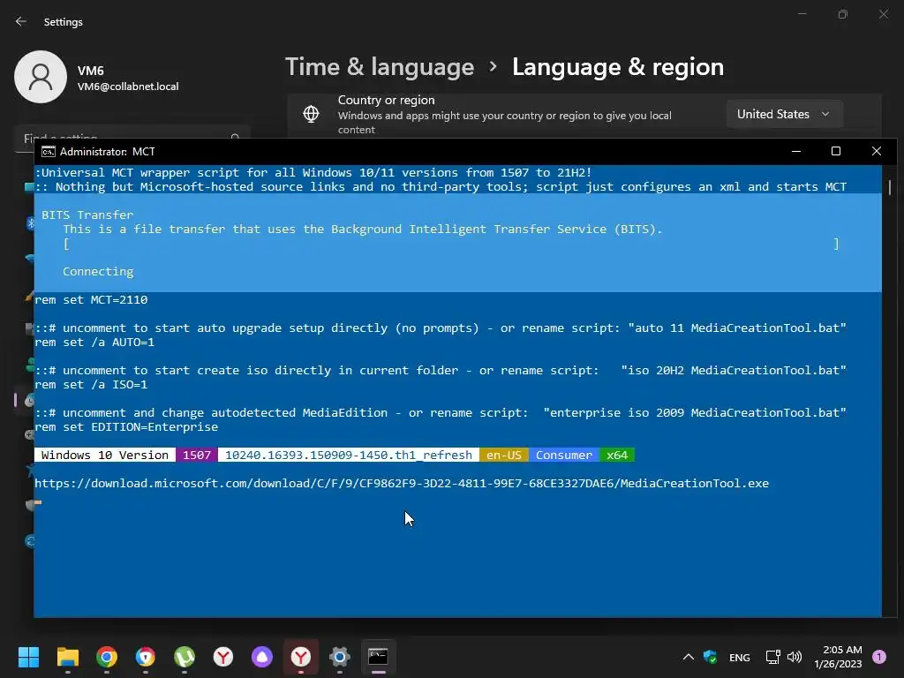Click the line 'rem set /a ISO=1'

click(x=91, y=385)
